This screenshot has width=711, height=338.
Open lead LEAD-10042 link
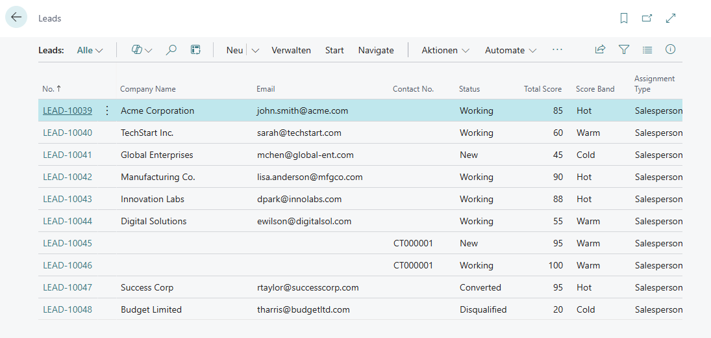68,177
